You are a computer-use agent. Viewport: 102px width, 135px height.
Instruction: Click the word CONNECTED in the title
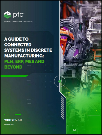pyautogui.click(x=18, y=45)
